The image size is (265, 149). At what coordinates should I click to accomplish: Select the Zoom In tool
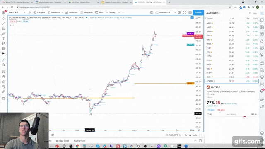tap(4, 65)
